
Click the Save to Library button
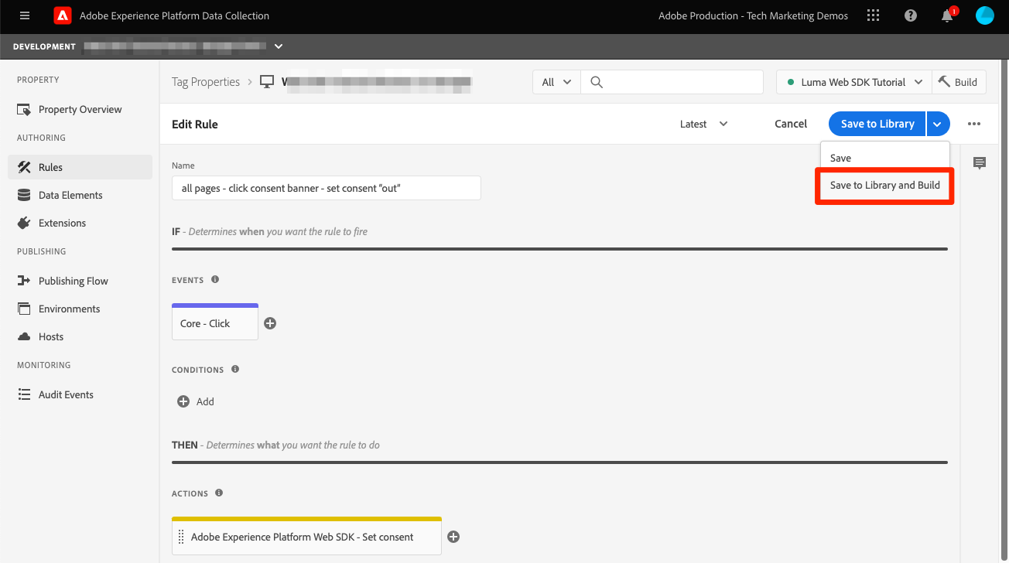coord(877,124)
